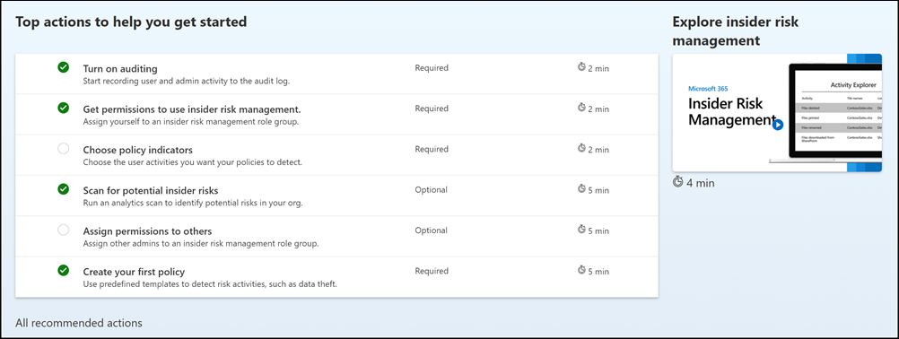Screen dimensions: 899x339
Task: Click green checkmark beside Scan for potential insider risks
Action: coord(63,189)
